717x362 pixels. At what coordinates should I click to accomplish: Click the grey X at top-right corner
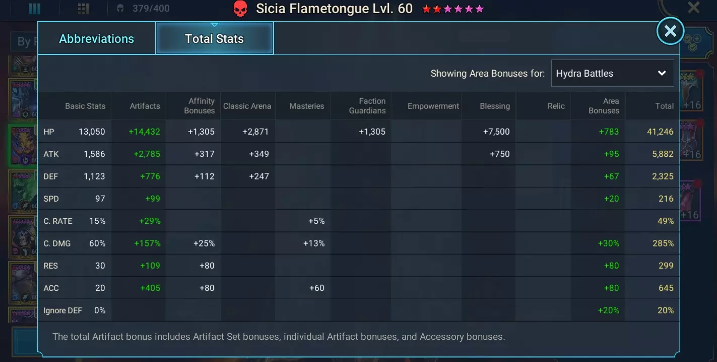[693, 8]
